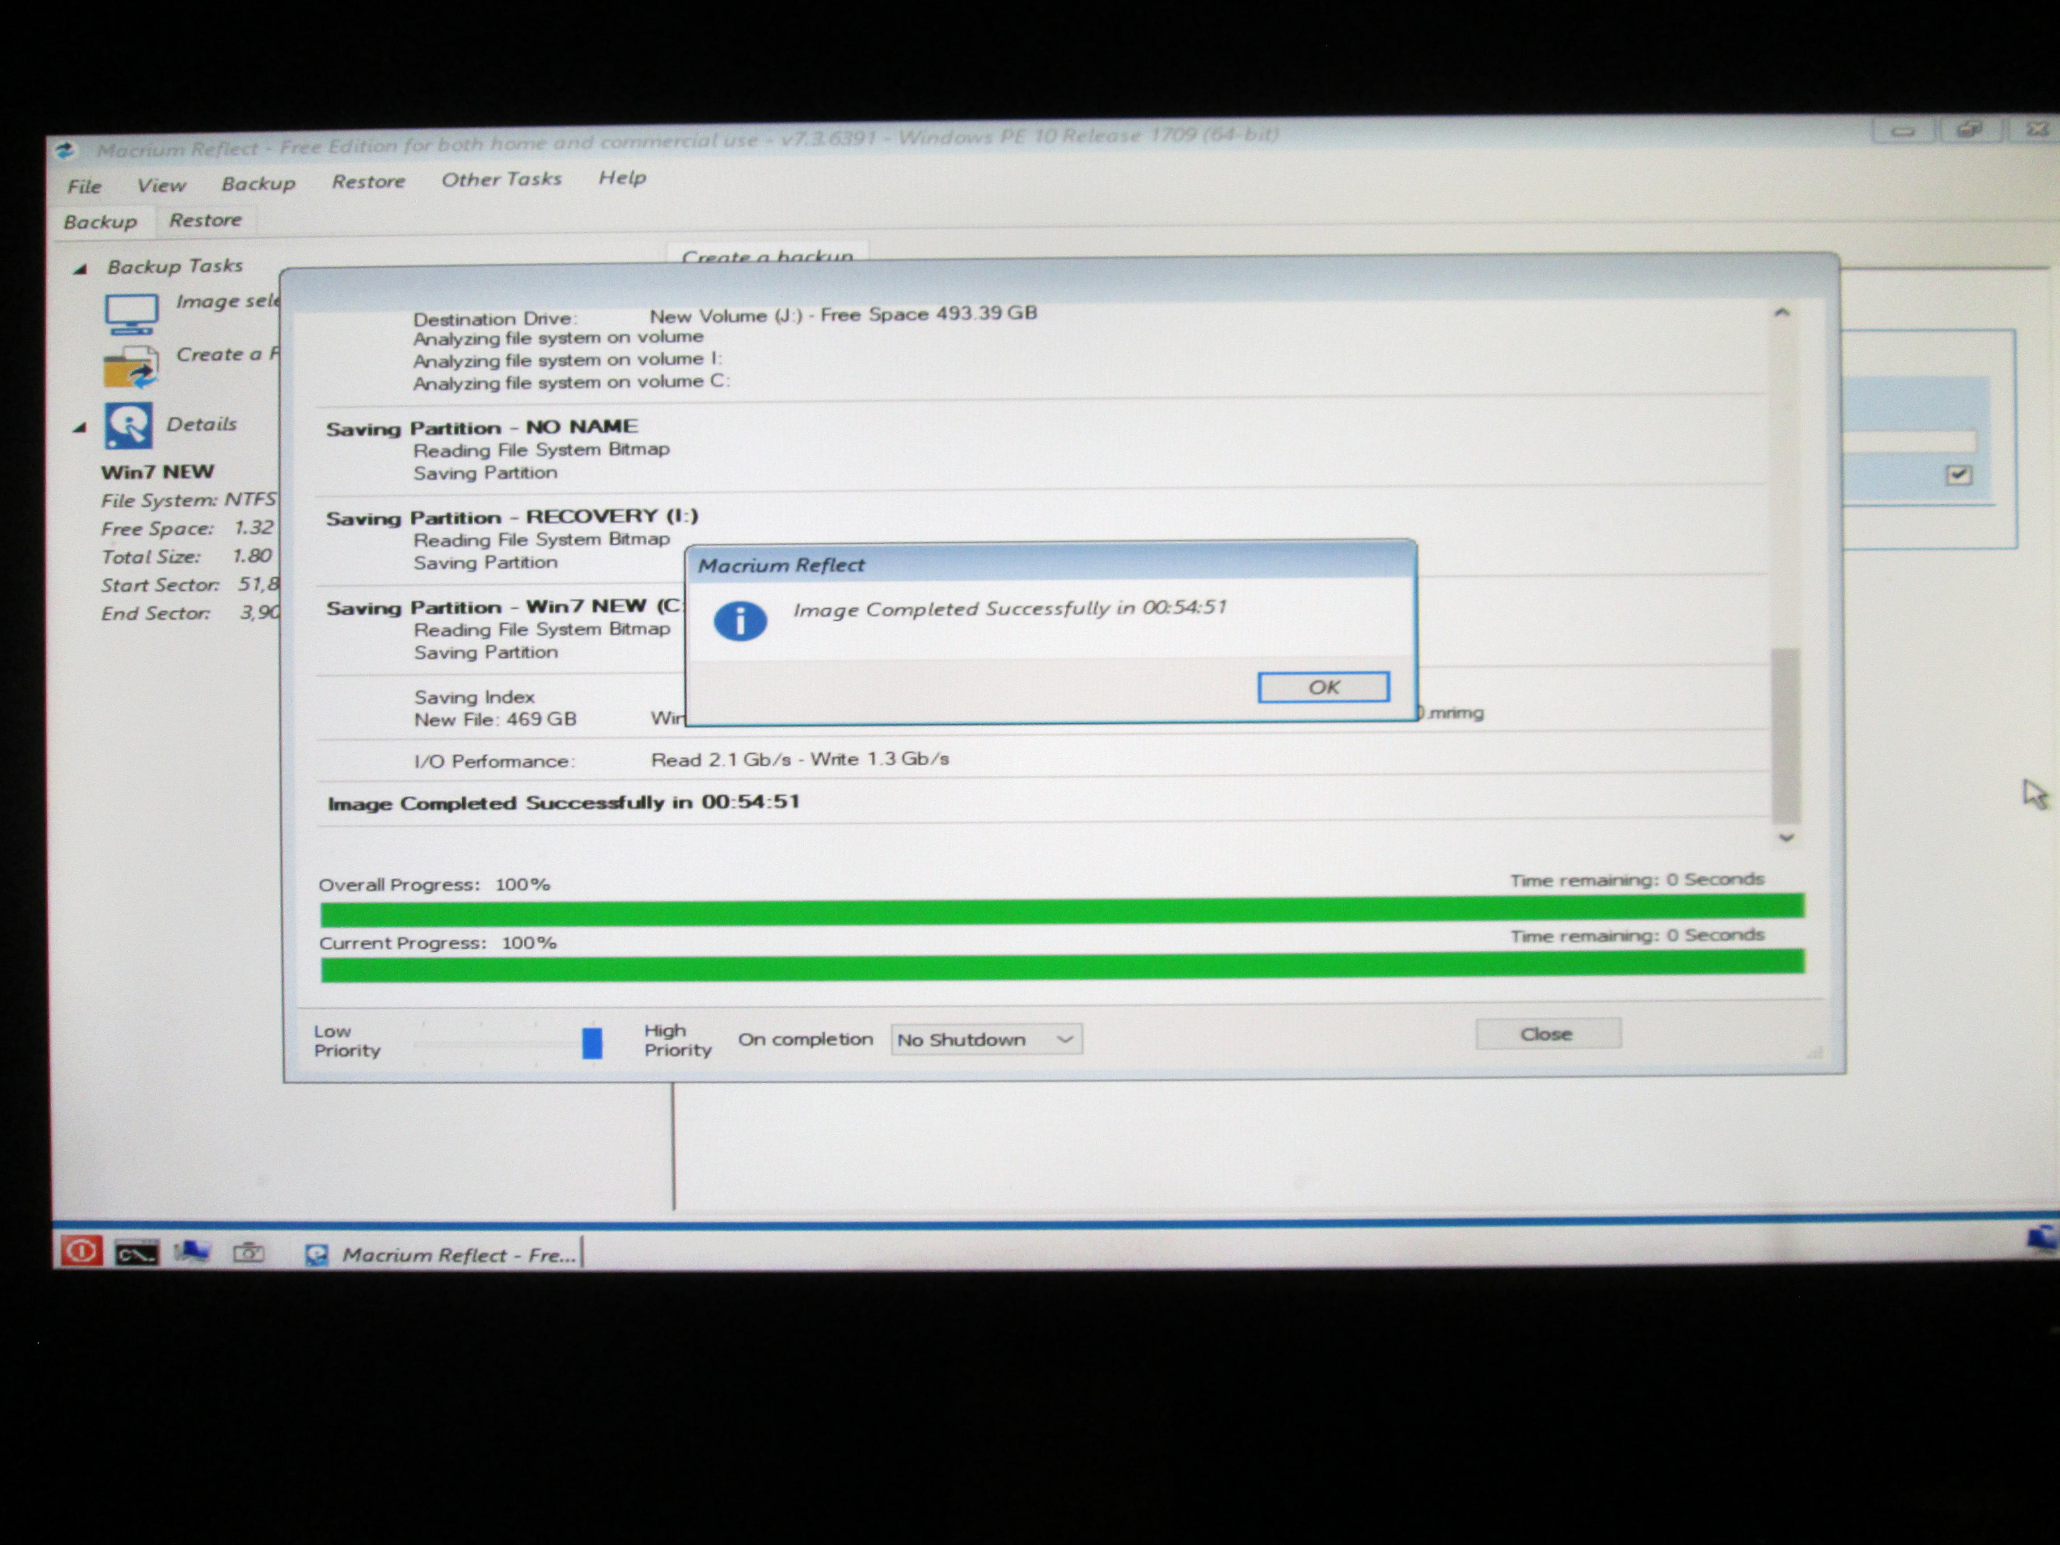Screen dimensions: 2060x1545
Task: Click the Current Progress bar
Action: (1062, 965)
